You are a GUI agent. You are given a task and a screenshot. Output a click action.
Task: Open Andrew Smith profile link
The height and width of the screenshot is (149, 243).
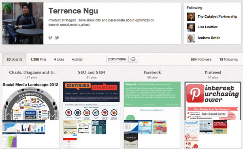point(209,38)
